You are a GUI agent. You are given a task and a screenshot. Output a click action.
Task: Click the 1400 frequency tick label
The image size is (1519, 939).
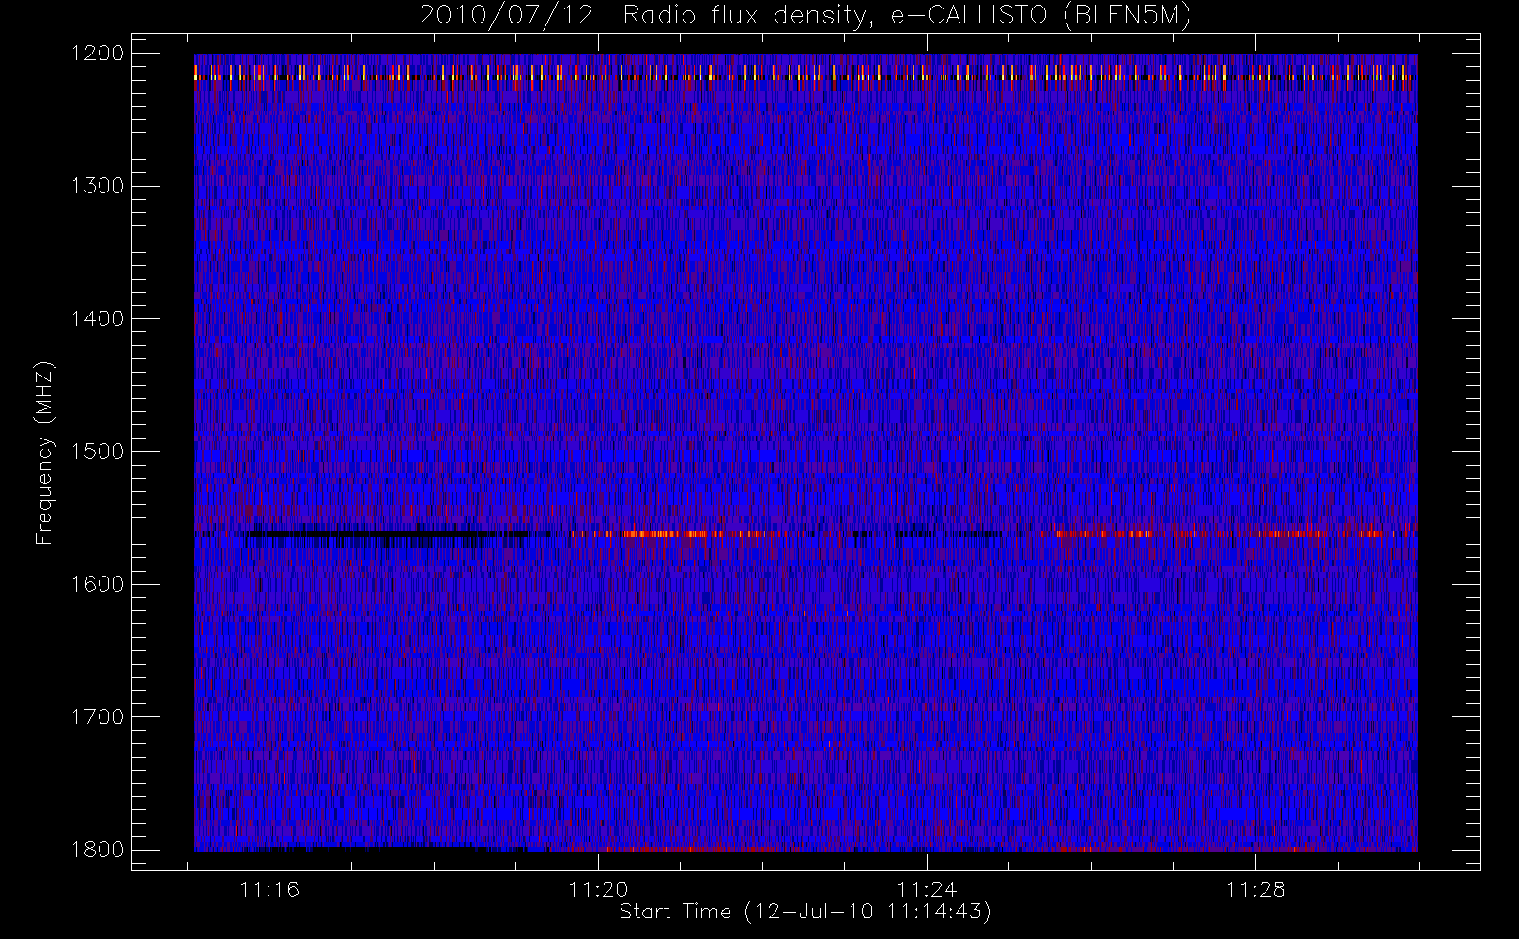[x=98, y=318]
